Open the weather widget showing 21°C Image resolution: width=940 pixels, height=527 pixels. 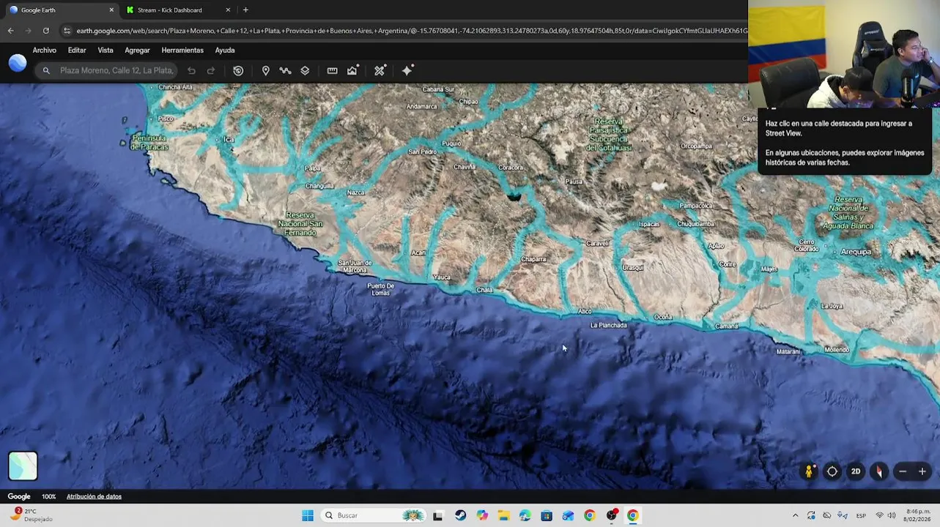pyautogui.click(x=31, y=515)
